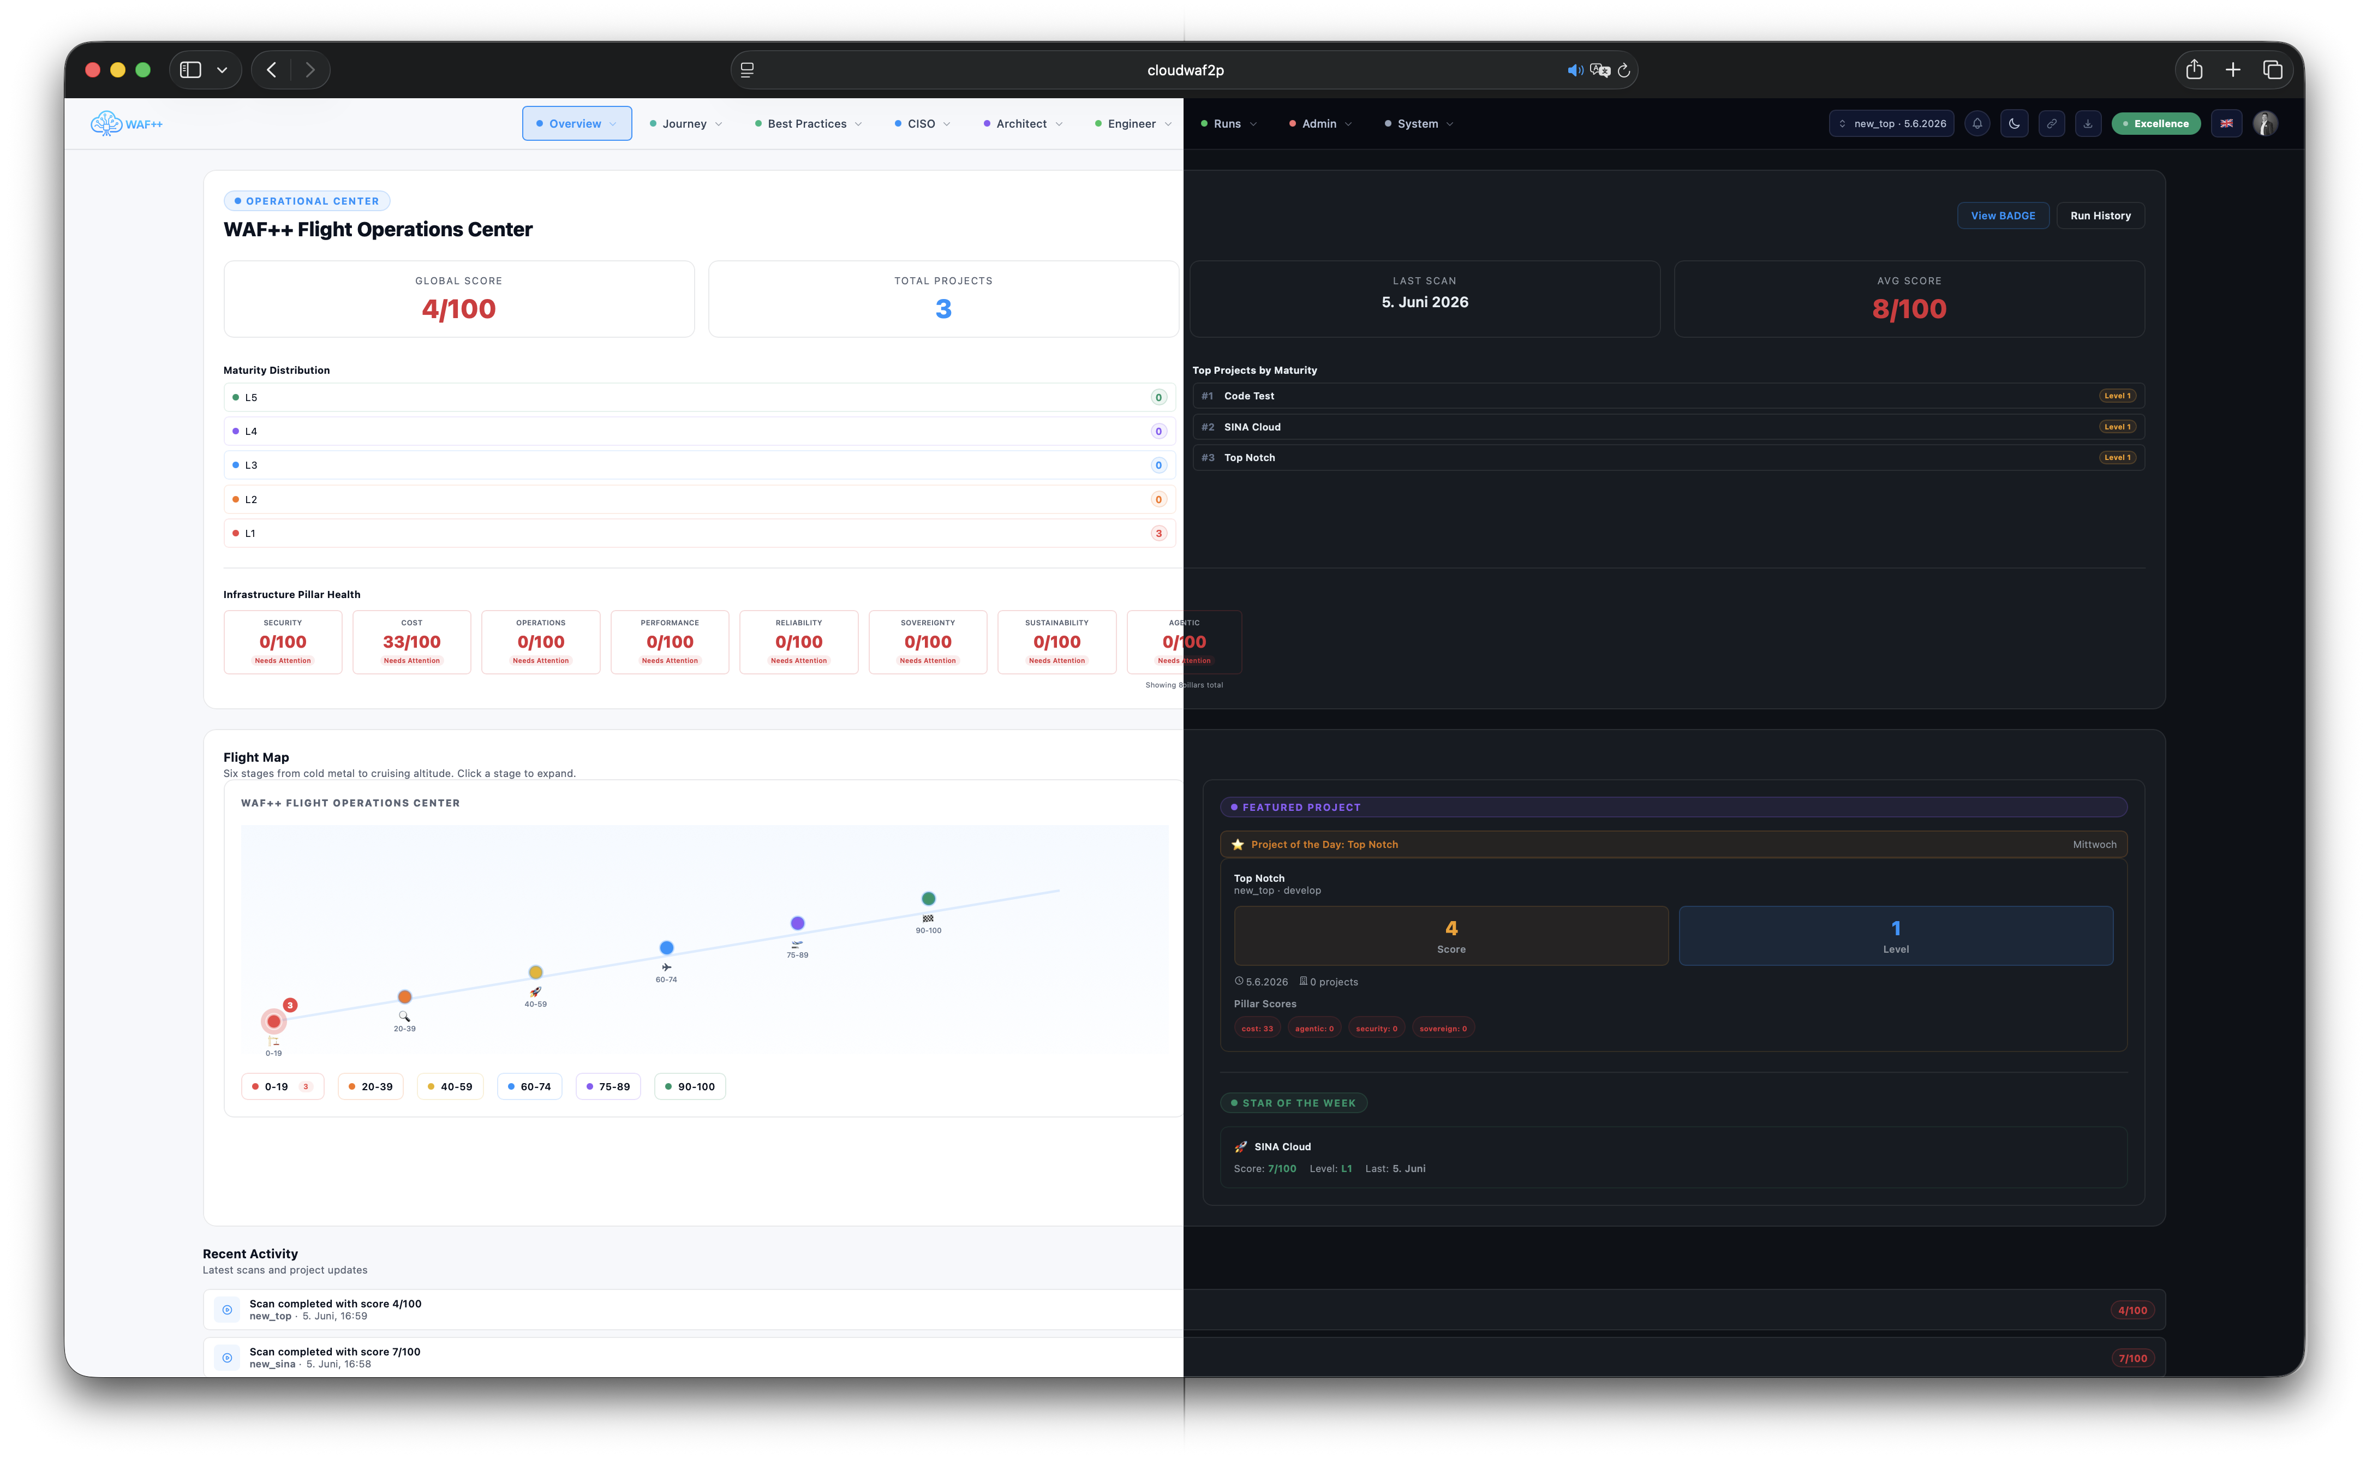Click the Sovereignty pillar card

pos(928,642)
